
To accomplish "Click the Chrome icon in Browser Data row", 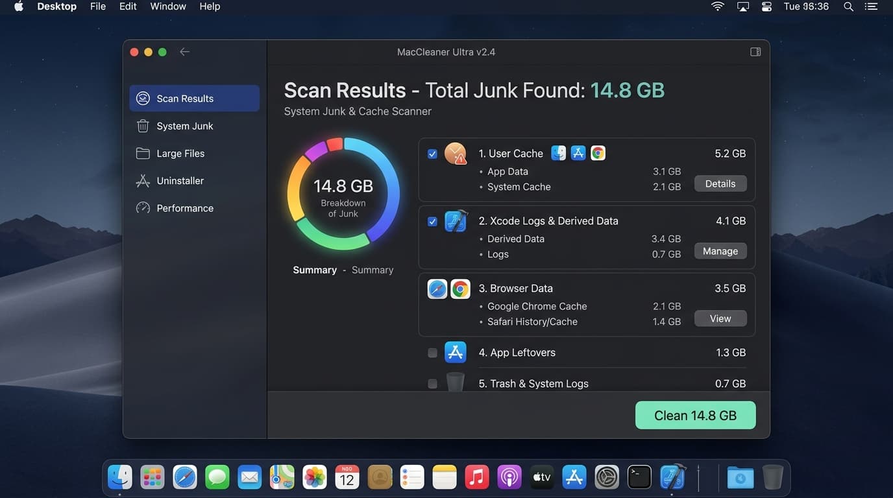I will [460, 289].
